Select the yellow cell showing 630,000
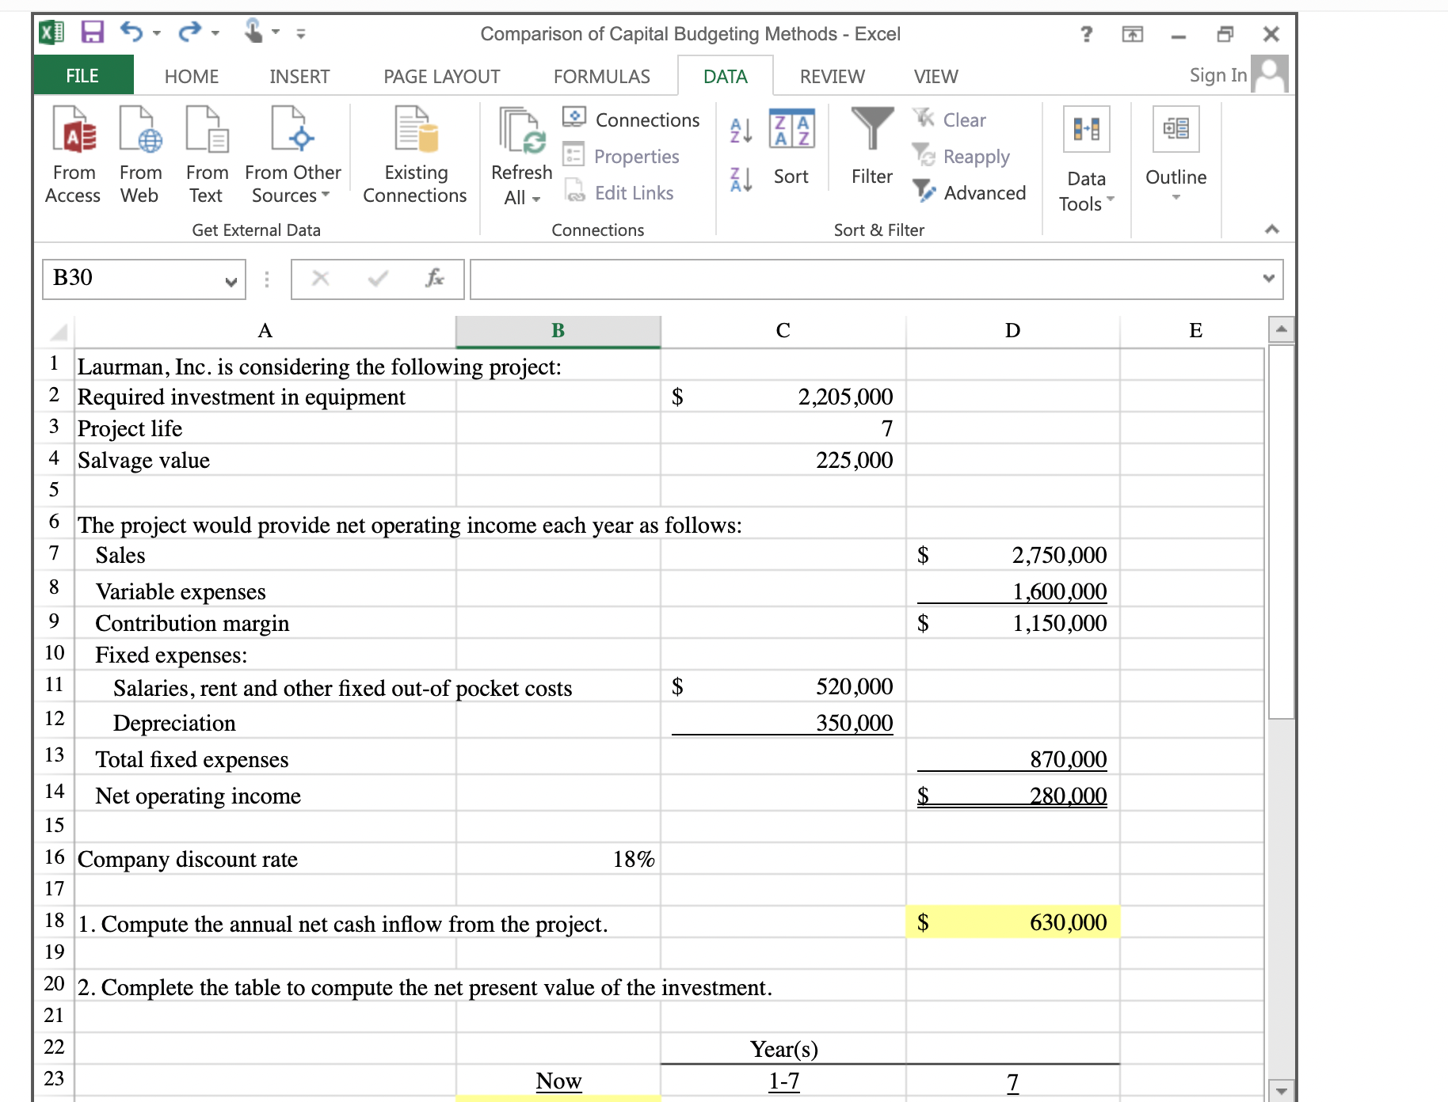Image resolution: width=1448 pixels, height=1102 pixels. tap(1013, 921)
